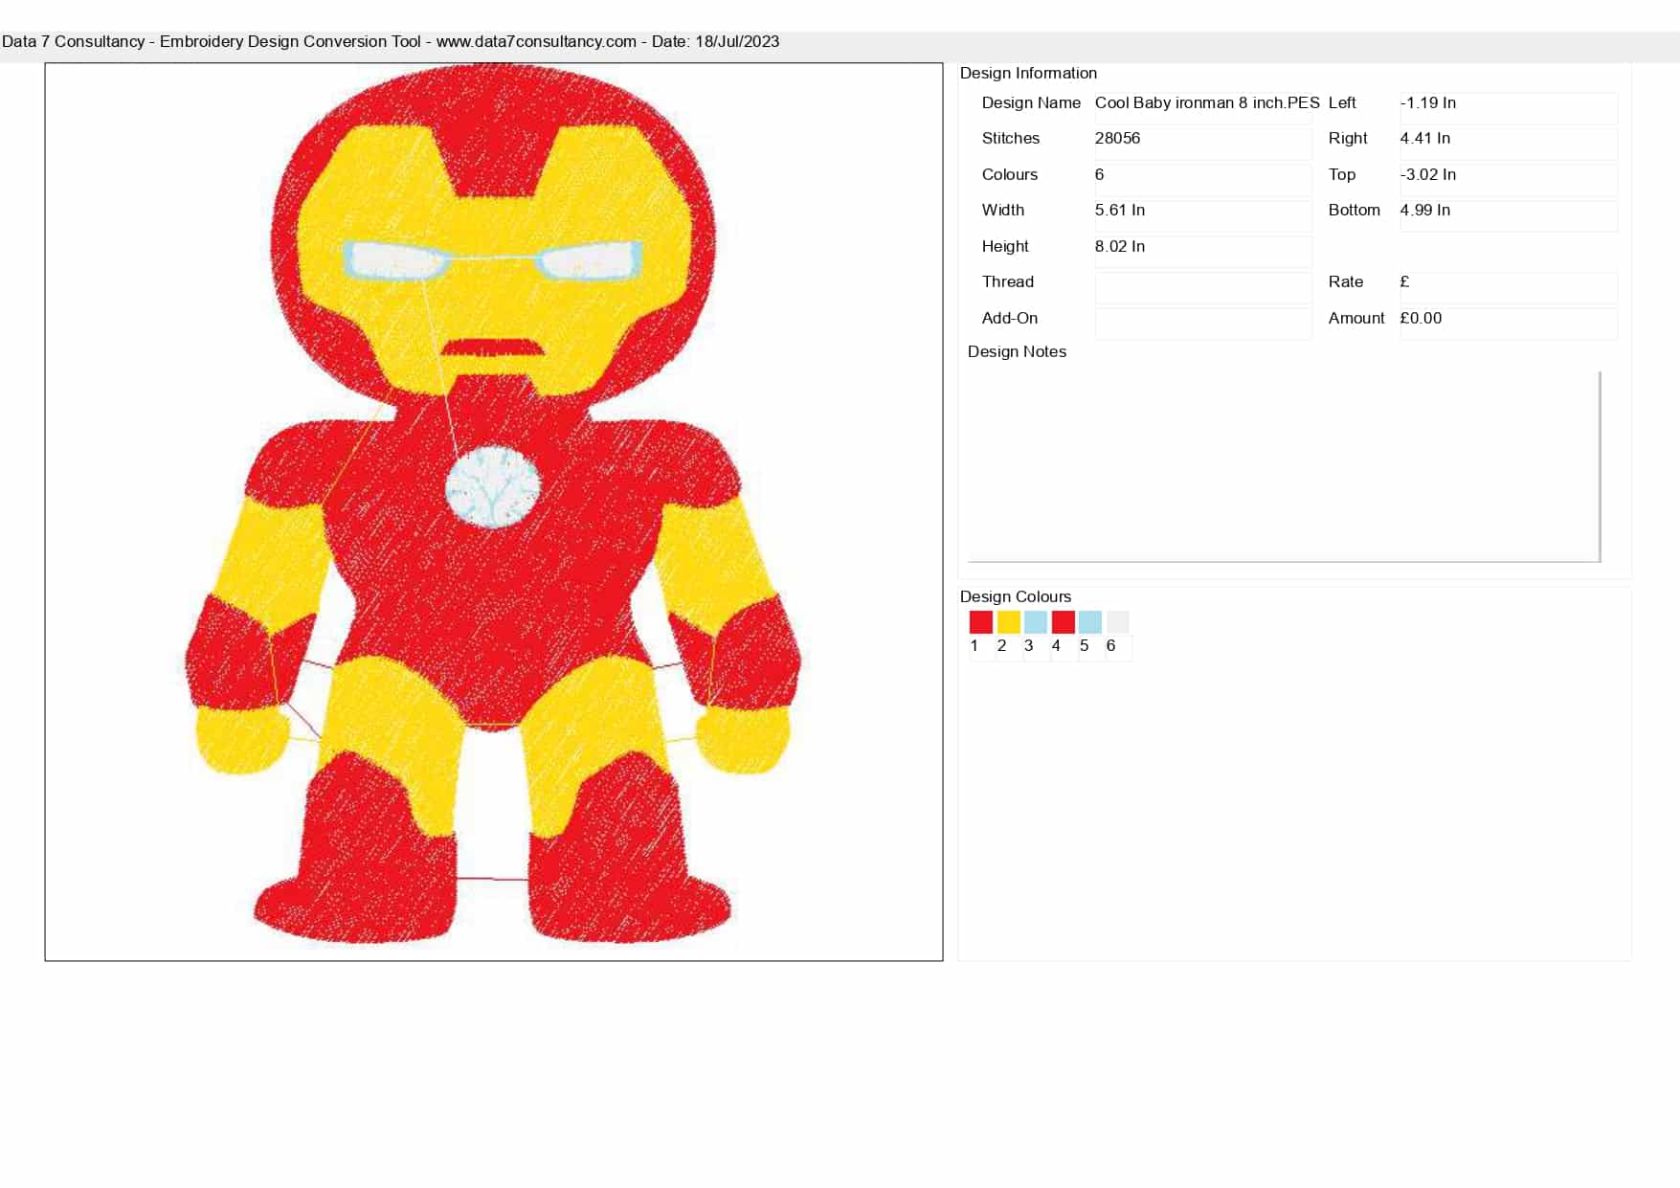1680x1188 pixels.
Task: Click the Add-On label
Action: [1010, 318]
